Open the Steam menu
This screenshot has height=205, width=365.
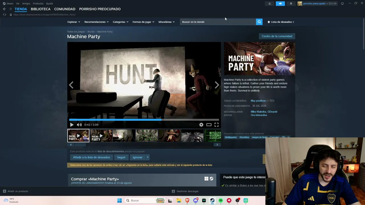click(8, 3)
